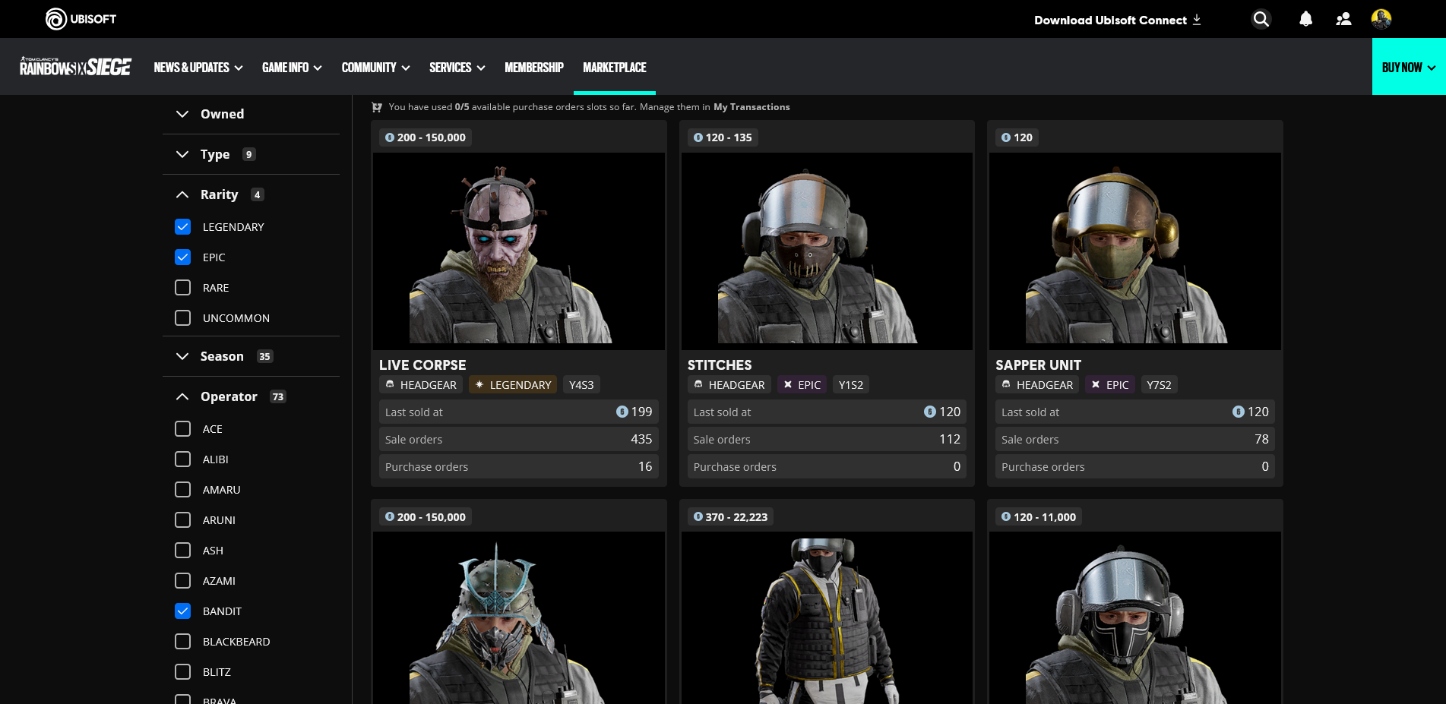
Task: Click the coin icon in Sapper Unit Last sold at
Action: pos(1239,412)
